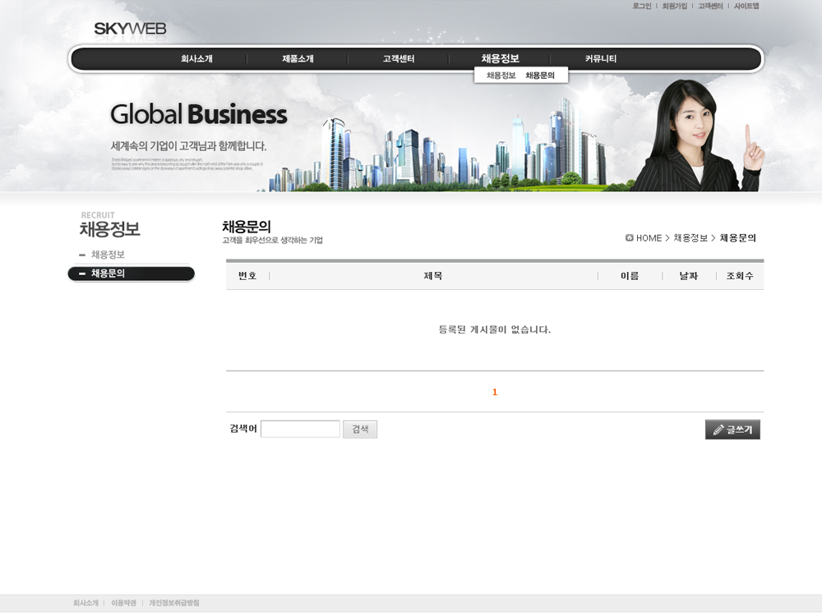Go to 회원가입 in the top utility links

pyautogui.click(x=674, y=7)
